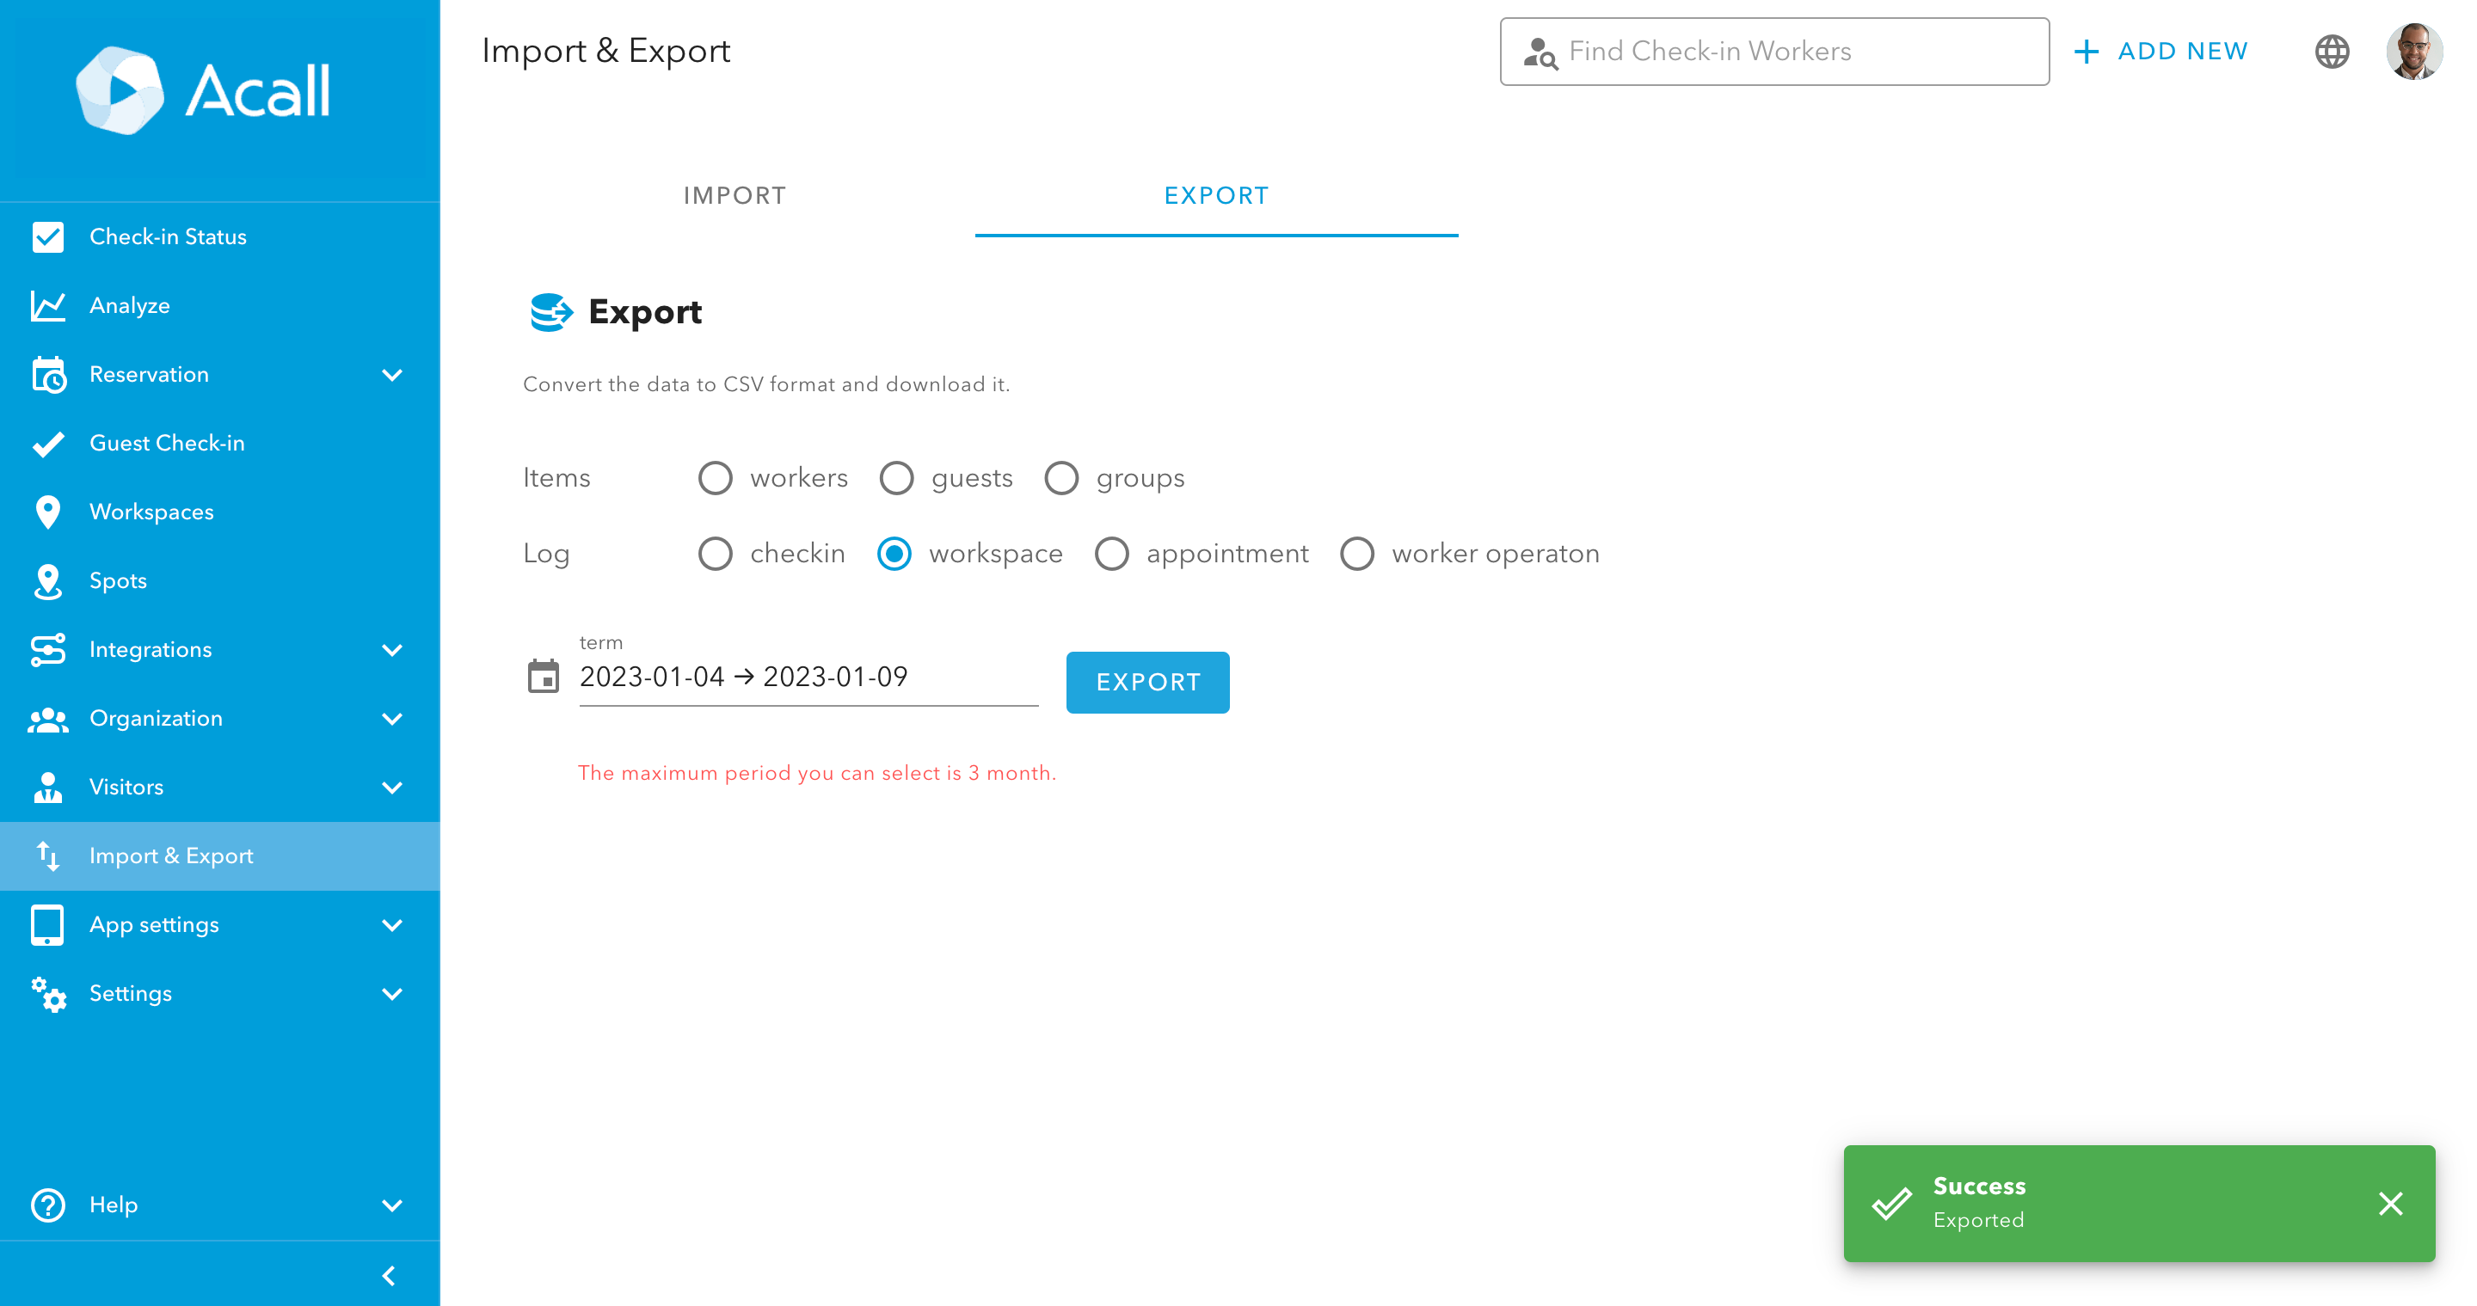This screenshot has height=1306, width=2477.
Task: Select the appointment log radio button
Action: point(1111,554)
